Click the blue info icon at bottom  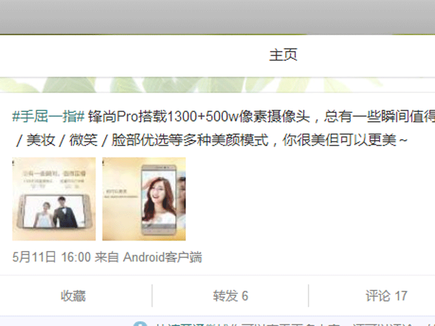tap(140, 324)
